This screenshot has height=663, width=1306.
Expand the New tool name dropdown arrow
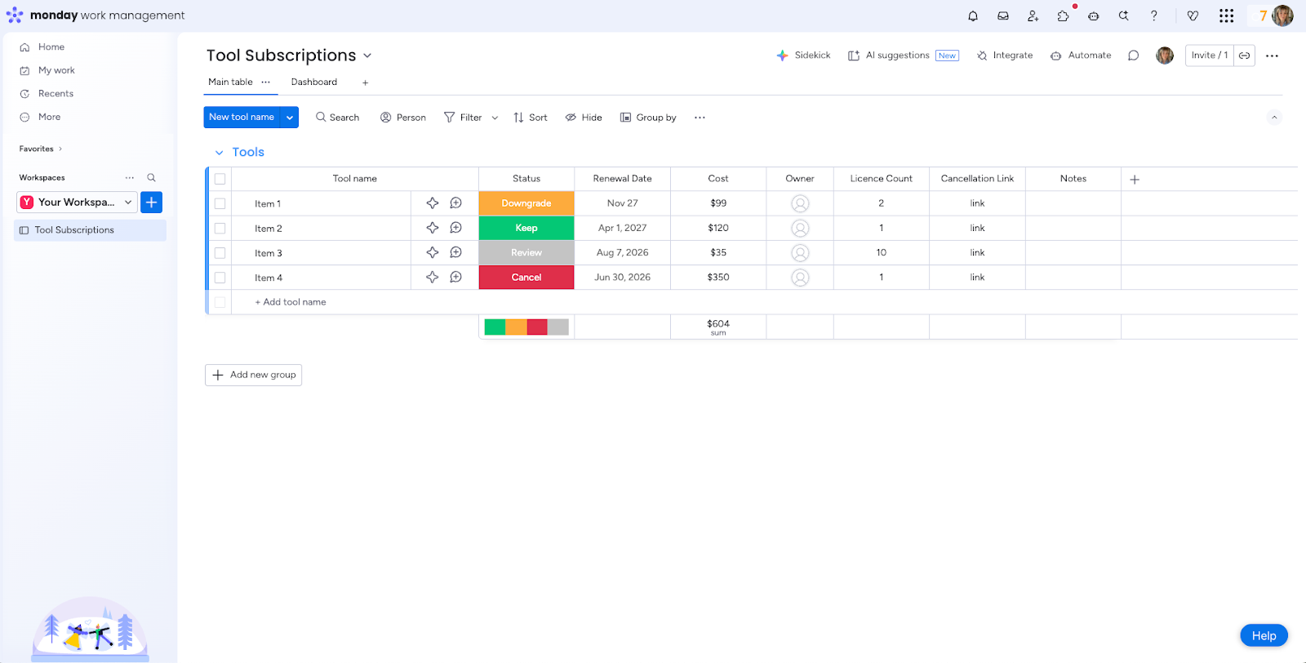290,118
